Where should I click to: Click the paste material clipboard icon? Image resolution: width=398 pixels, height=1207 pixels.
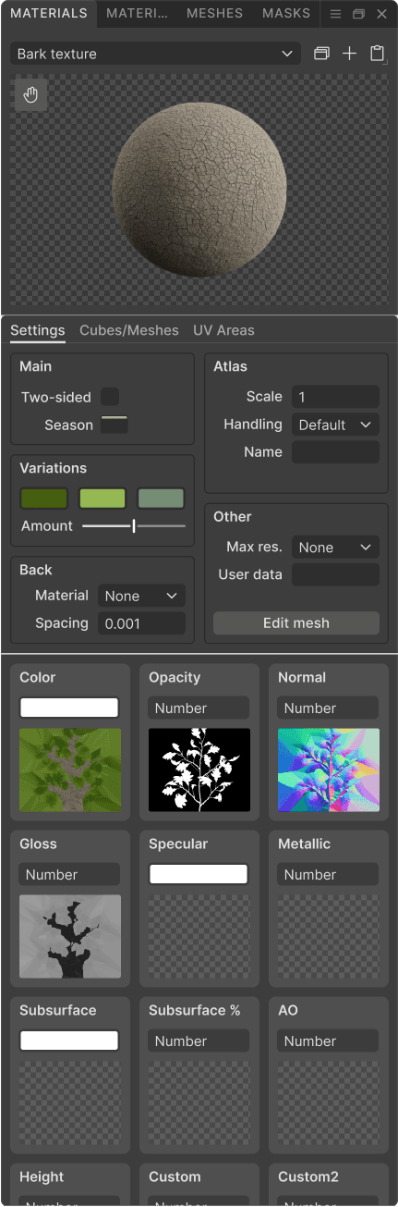coord(377,54)
